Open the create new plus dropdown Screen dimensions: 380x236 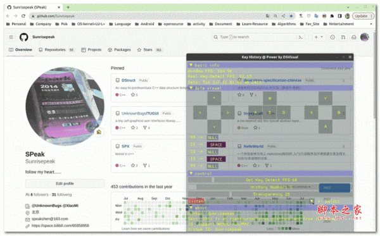click(319, 37)
